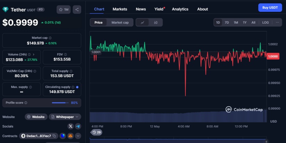Select the 1M time range
This screenshot has width=286, height=143.
point(236,23)
